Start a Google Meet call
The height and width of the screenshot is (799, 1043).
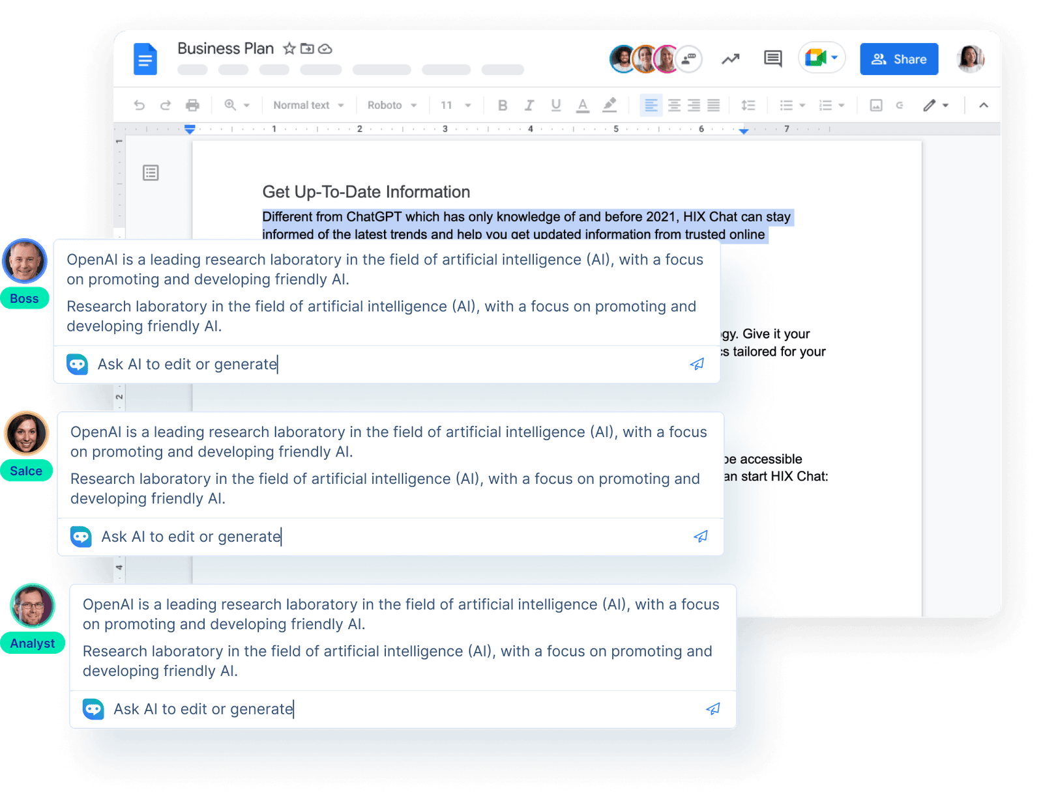click(x=815, y=58)
